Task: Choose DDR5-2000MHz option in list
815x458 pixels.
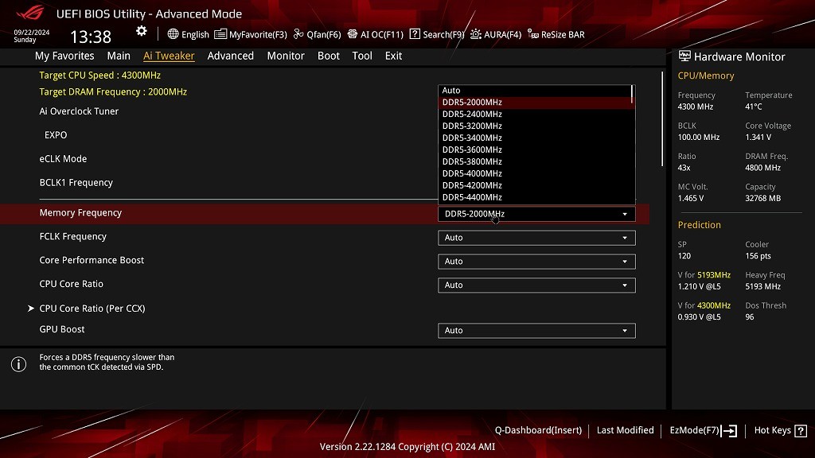Action: [534, 103]
